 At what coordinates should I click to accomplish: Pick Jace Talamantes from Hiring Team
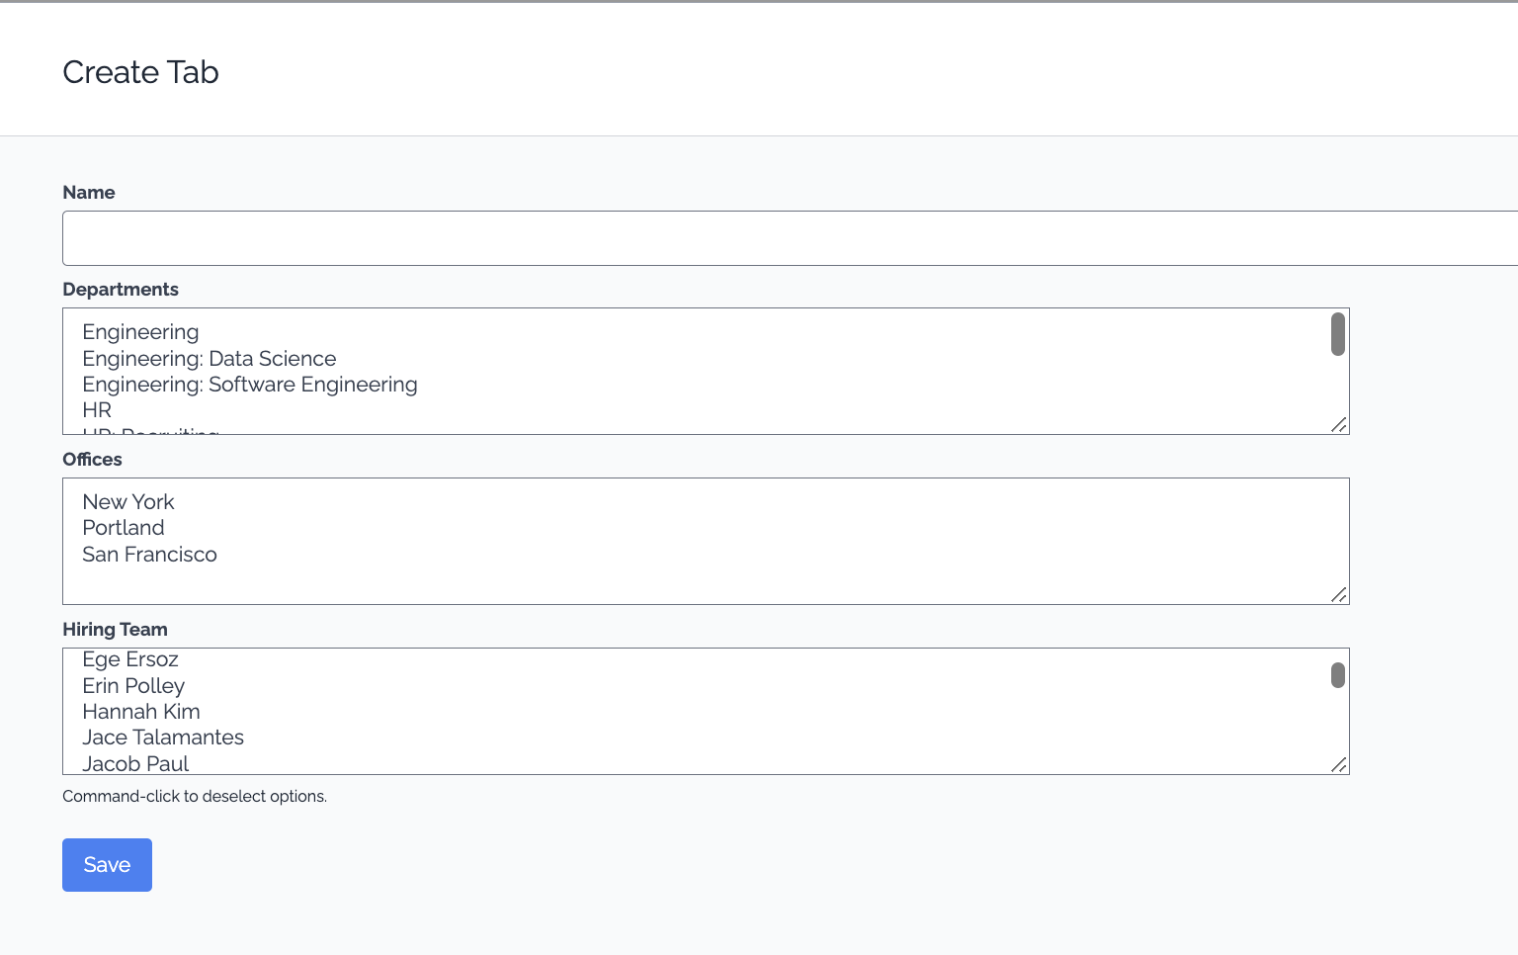coord(163,738)
